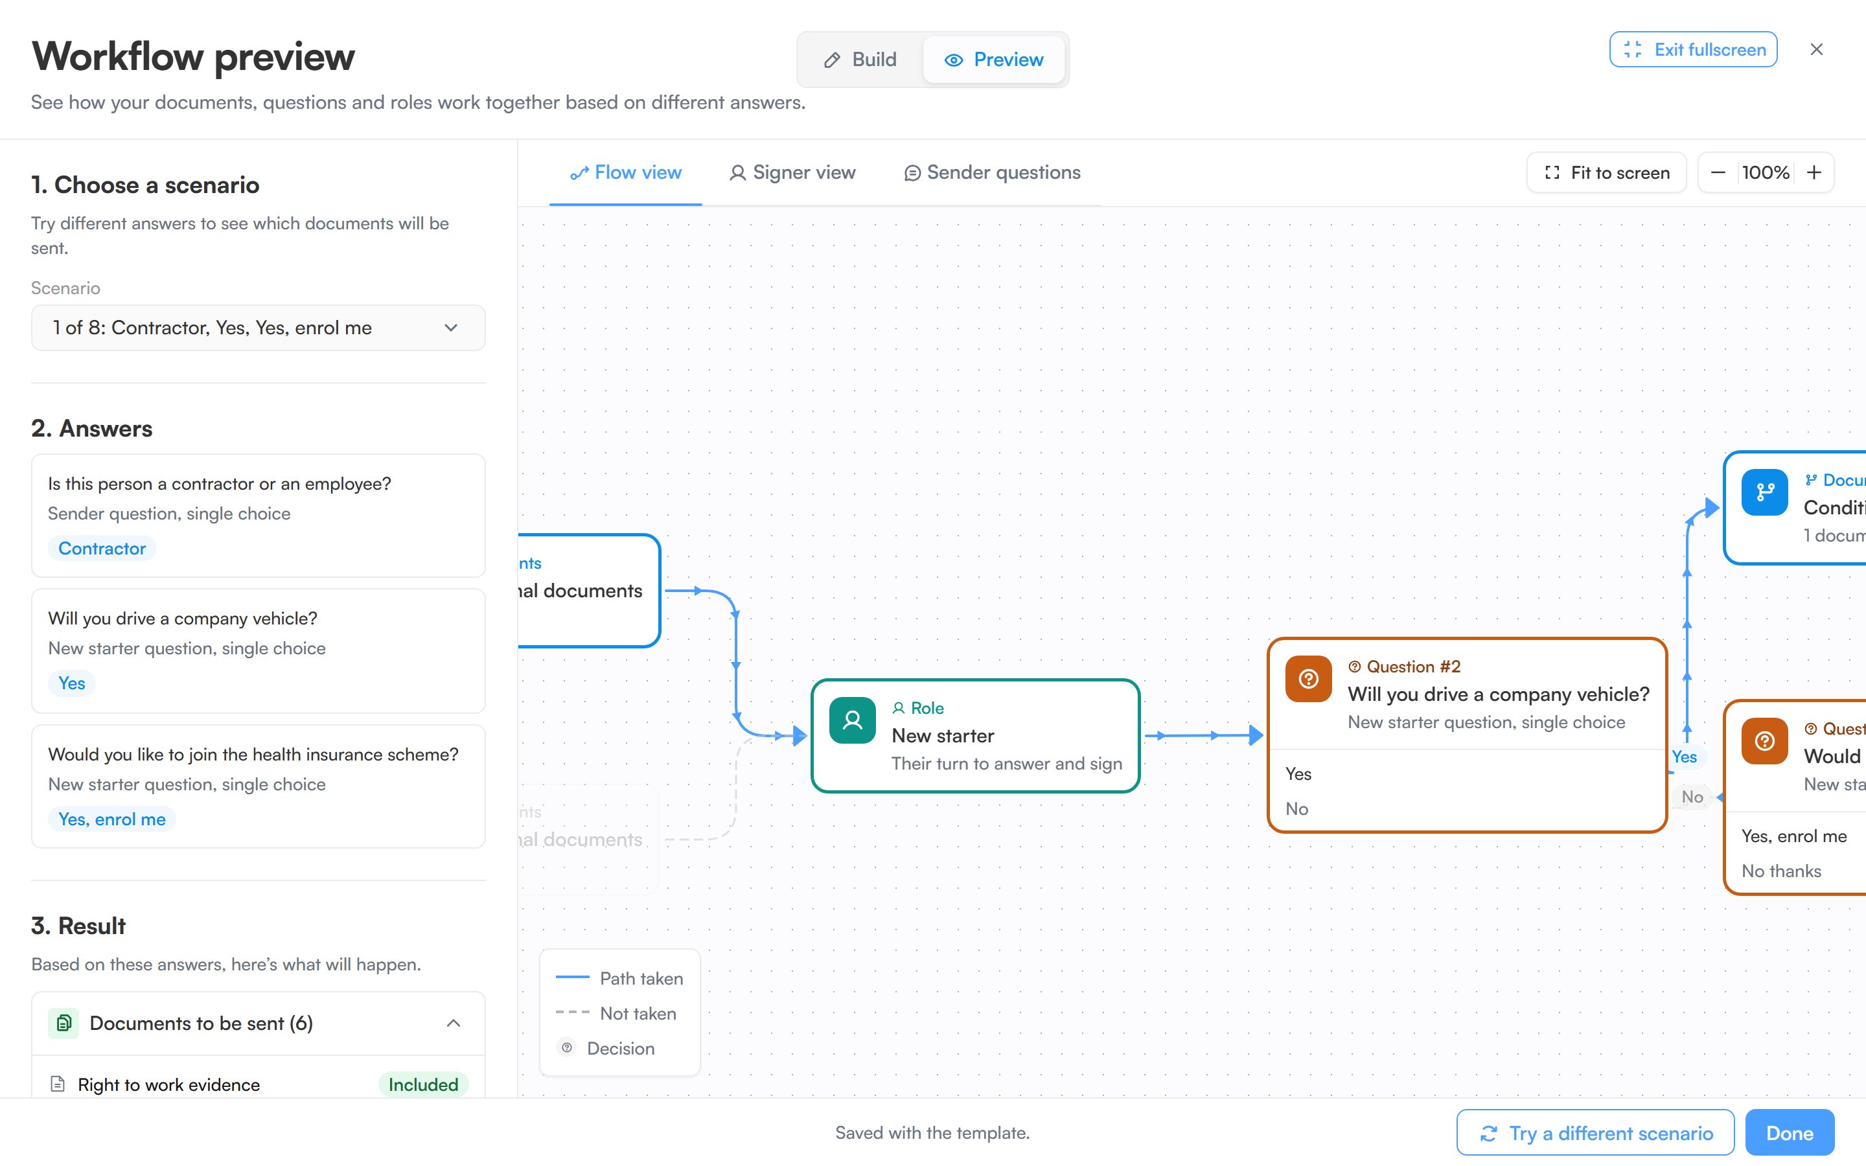The image size is (1866, 1166).
Task: Zoom in with the plus button
Action: click(x=1814, y=173)
